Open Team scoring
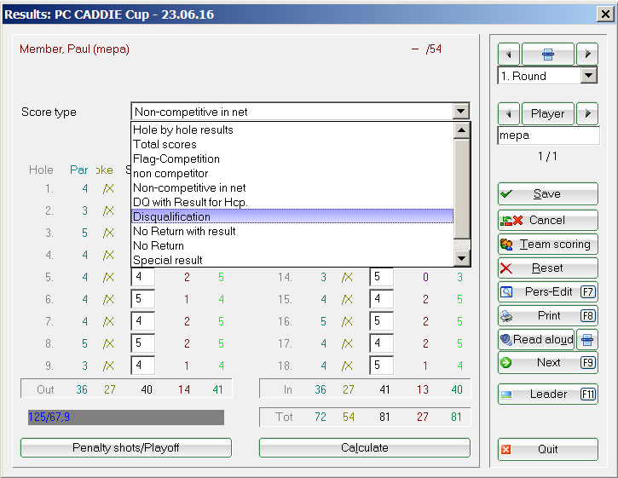Viewport: 618px width, 478px height. coord(548,245)
